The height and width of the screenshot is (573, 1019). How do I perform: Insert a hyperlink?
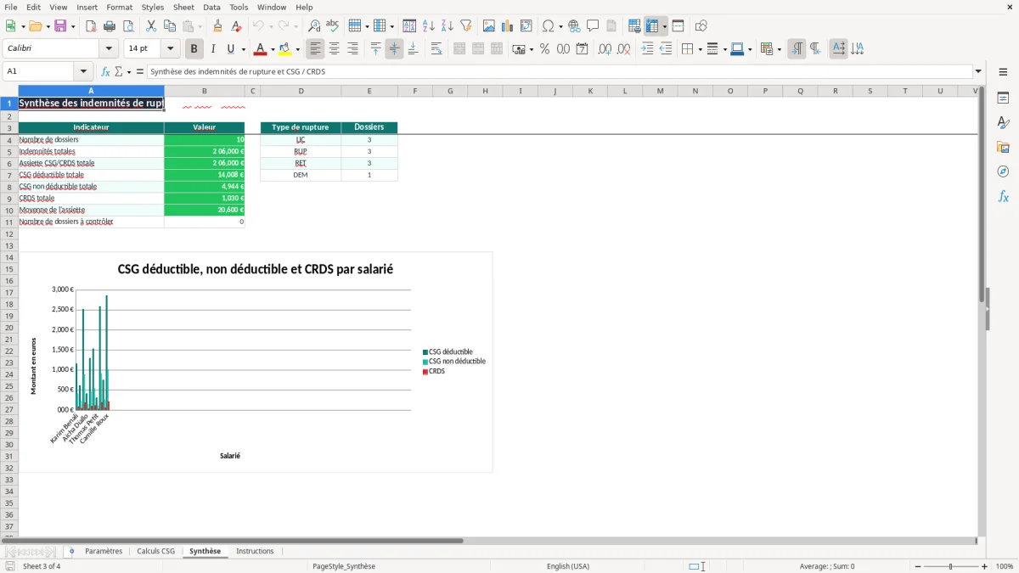click(574, 26)
